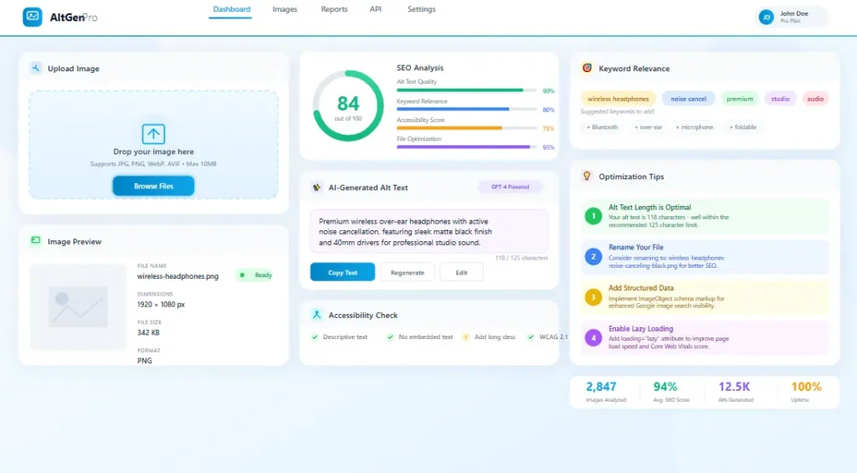
Task: Select the studio keyword tag
Action: (x=780, y=99)
